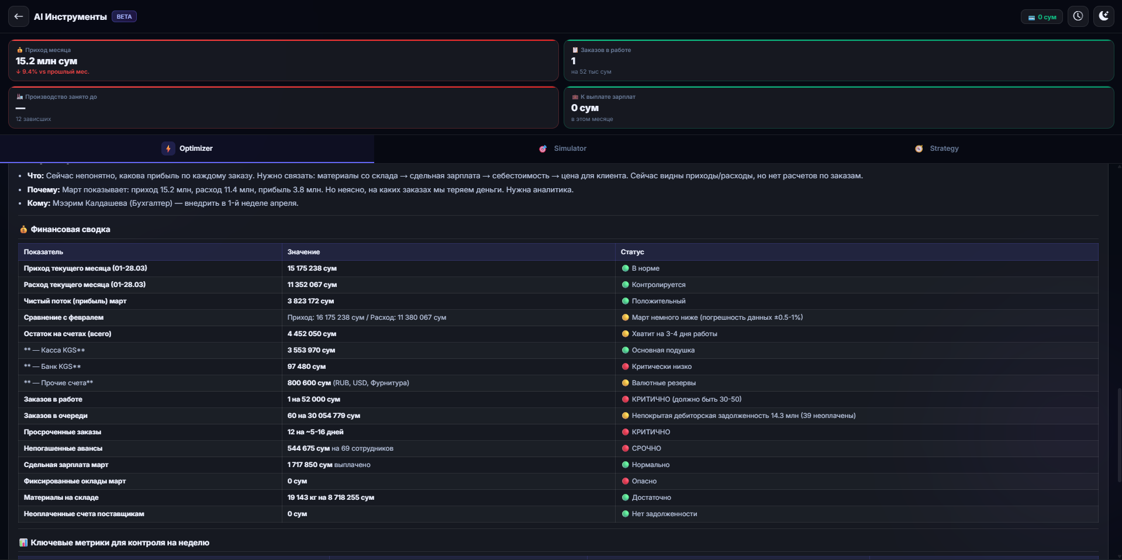The width and height of the screenshot is (1122, 560).
Task: Select the Сравнение с февралем label
Action: click(63, 317)
